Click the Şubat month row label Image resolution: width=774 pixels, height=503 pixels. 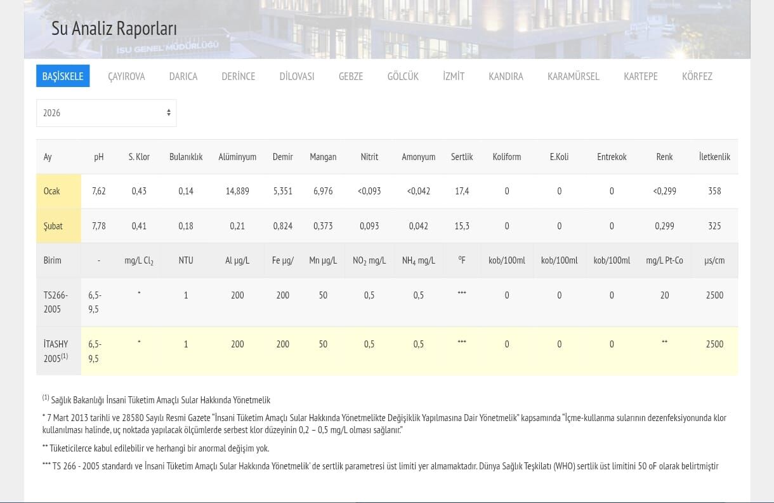(x=53, y=226)
